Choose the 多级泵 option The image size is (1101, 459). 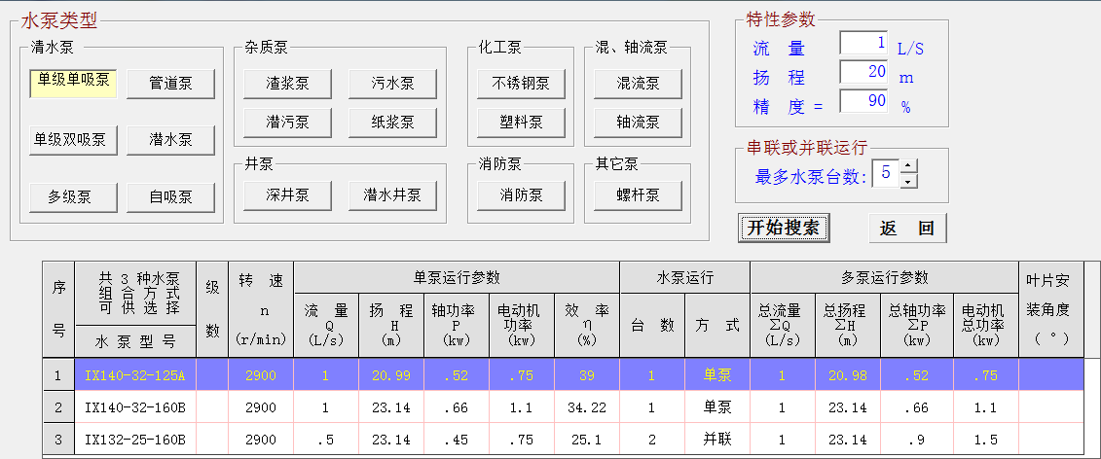[x=74, y=197]
